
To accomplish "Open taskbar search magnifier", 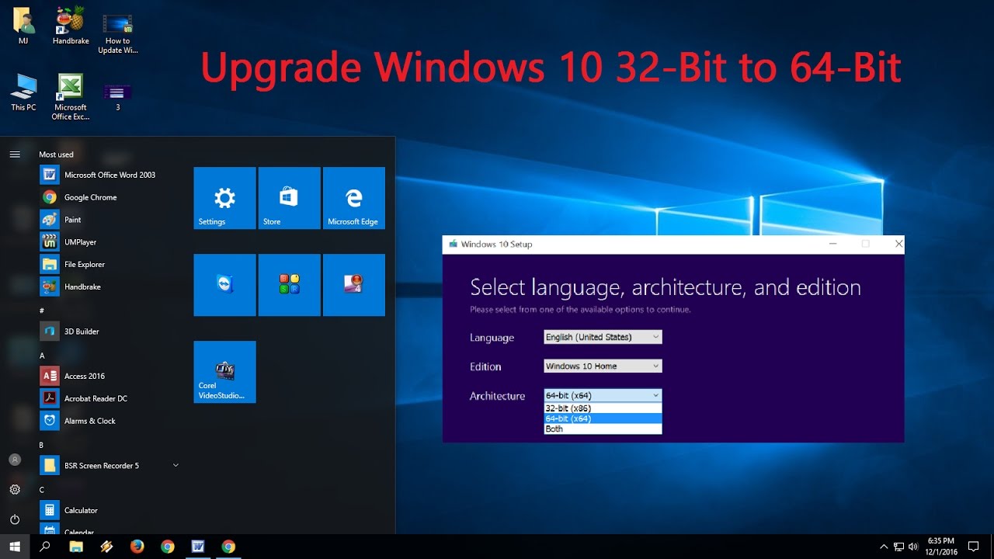I will tap(45, 547).
